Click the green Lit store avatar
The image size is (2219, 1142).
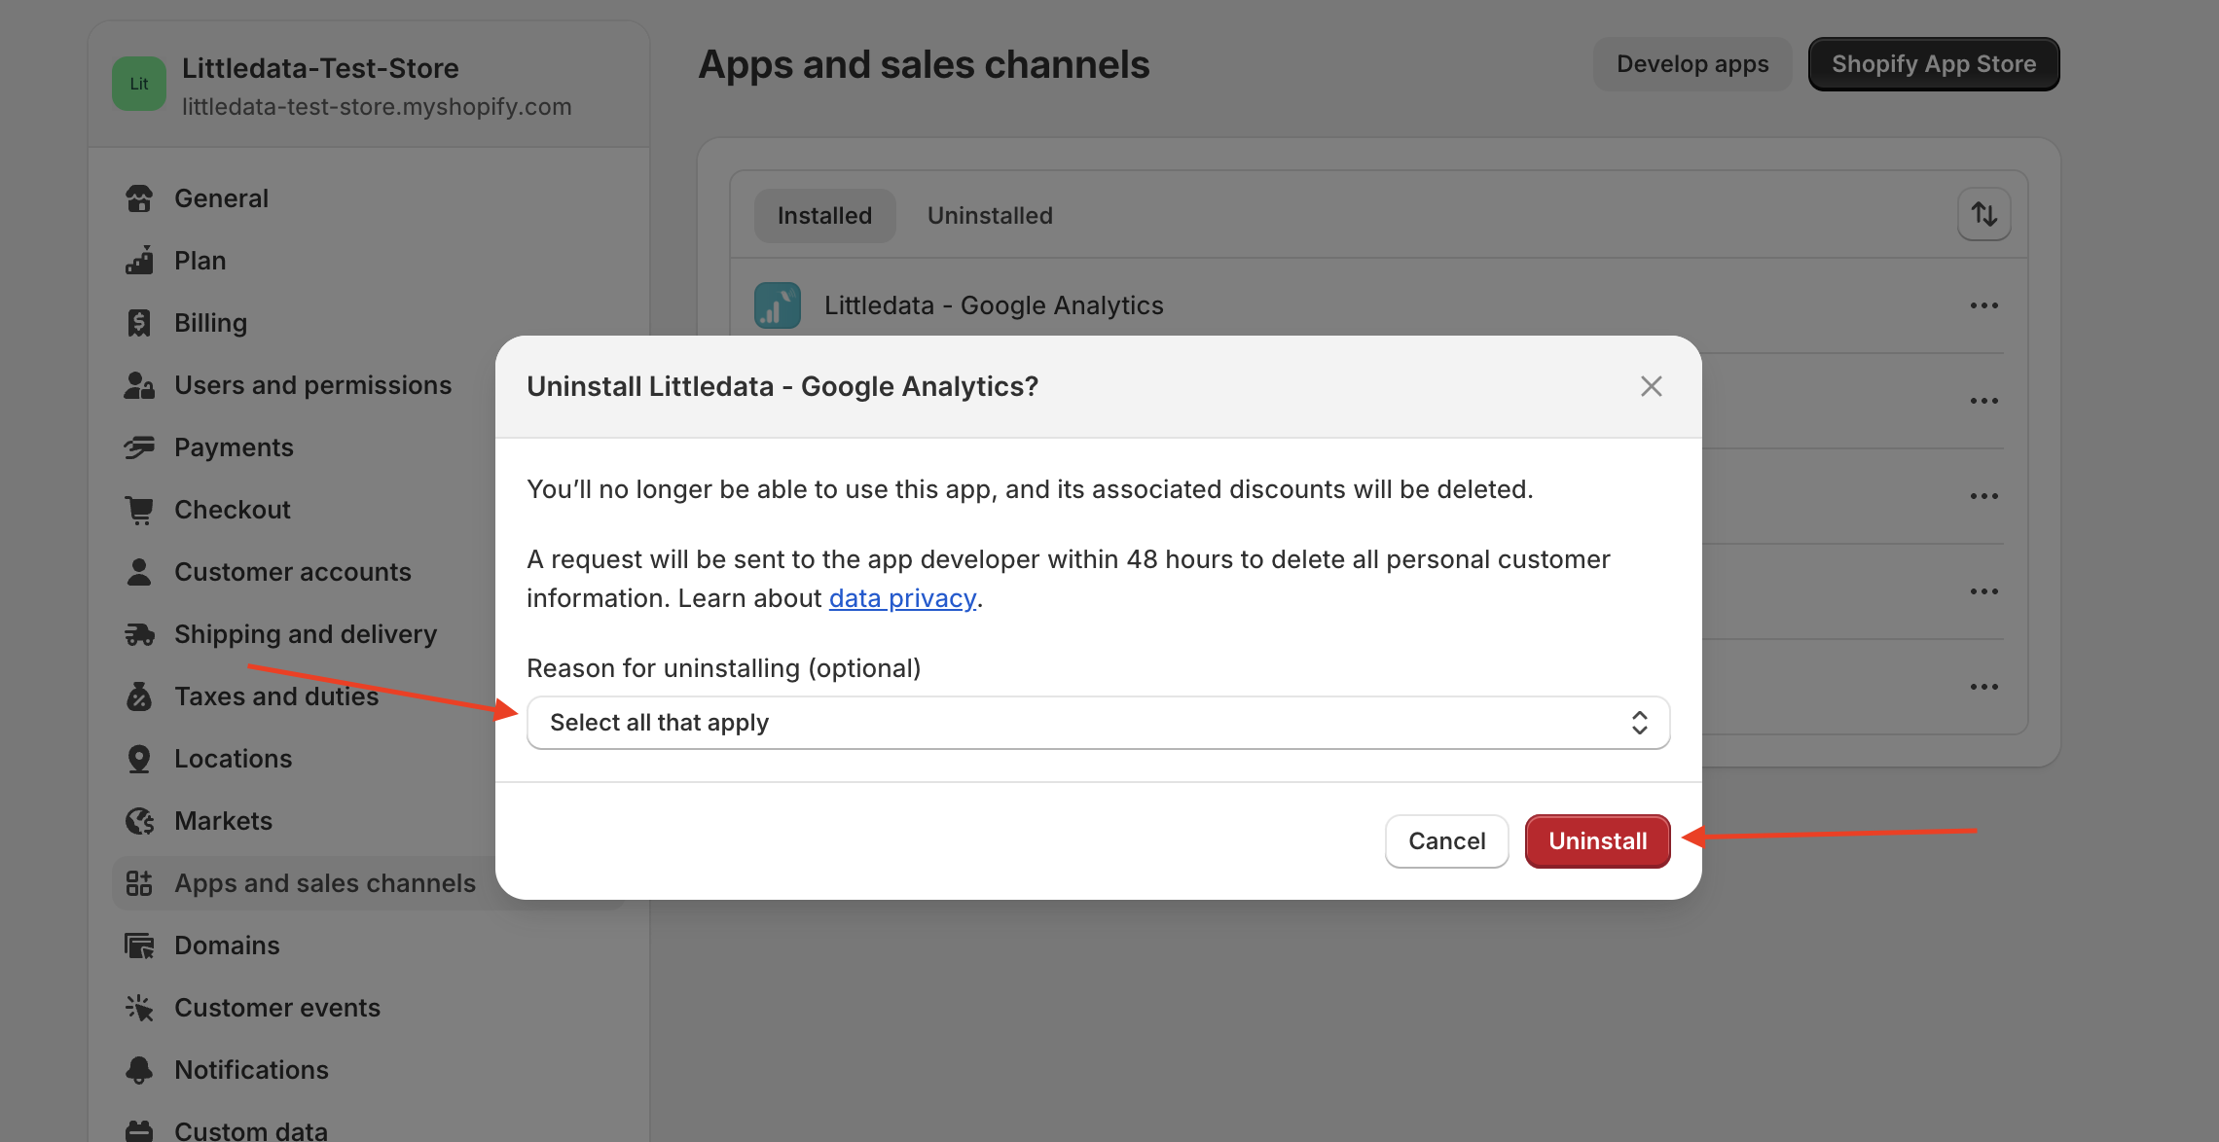pyautogui.click(x=139, y=84)
